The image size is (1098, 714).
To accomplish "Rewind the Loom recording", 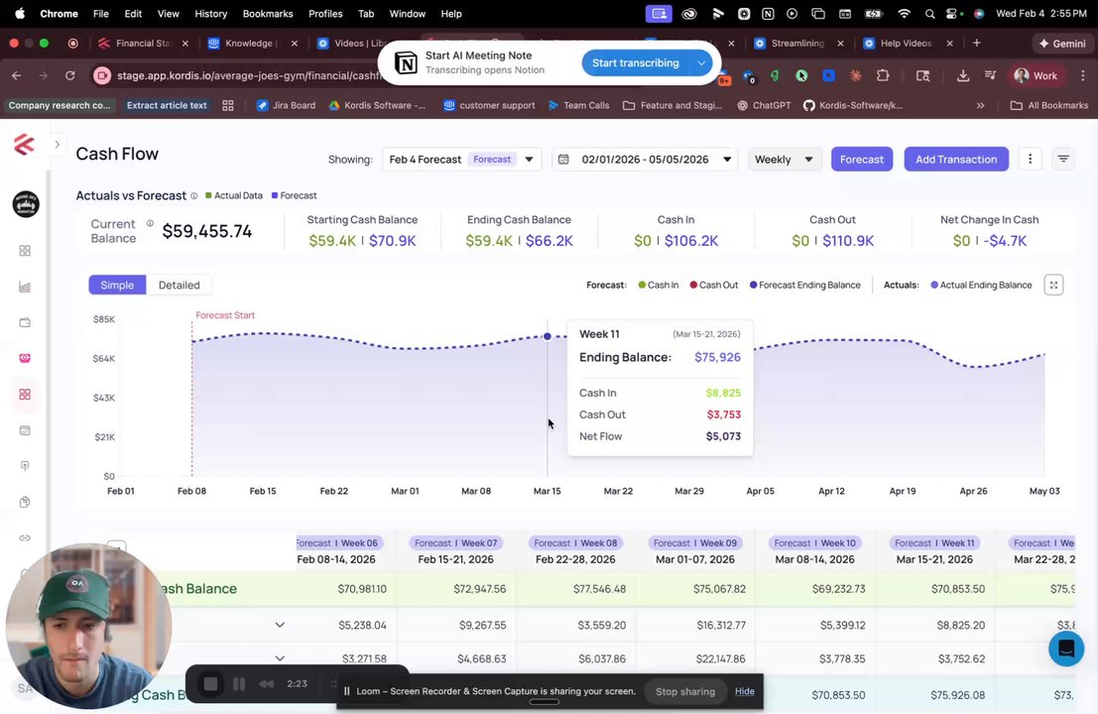I will [266, 684].
